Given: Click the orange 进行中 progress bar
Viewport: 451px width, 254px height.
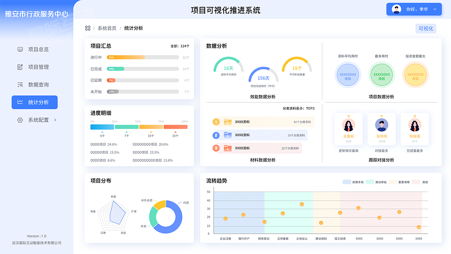Looking at the screenshot, I should click(126, 57).
